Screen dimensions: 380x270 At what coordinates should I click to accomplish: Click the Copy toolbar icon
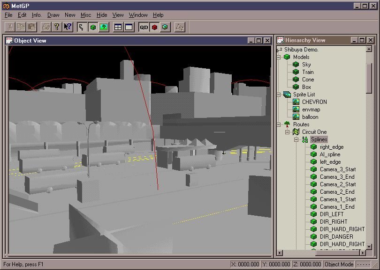[x=21, y=27]
